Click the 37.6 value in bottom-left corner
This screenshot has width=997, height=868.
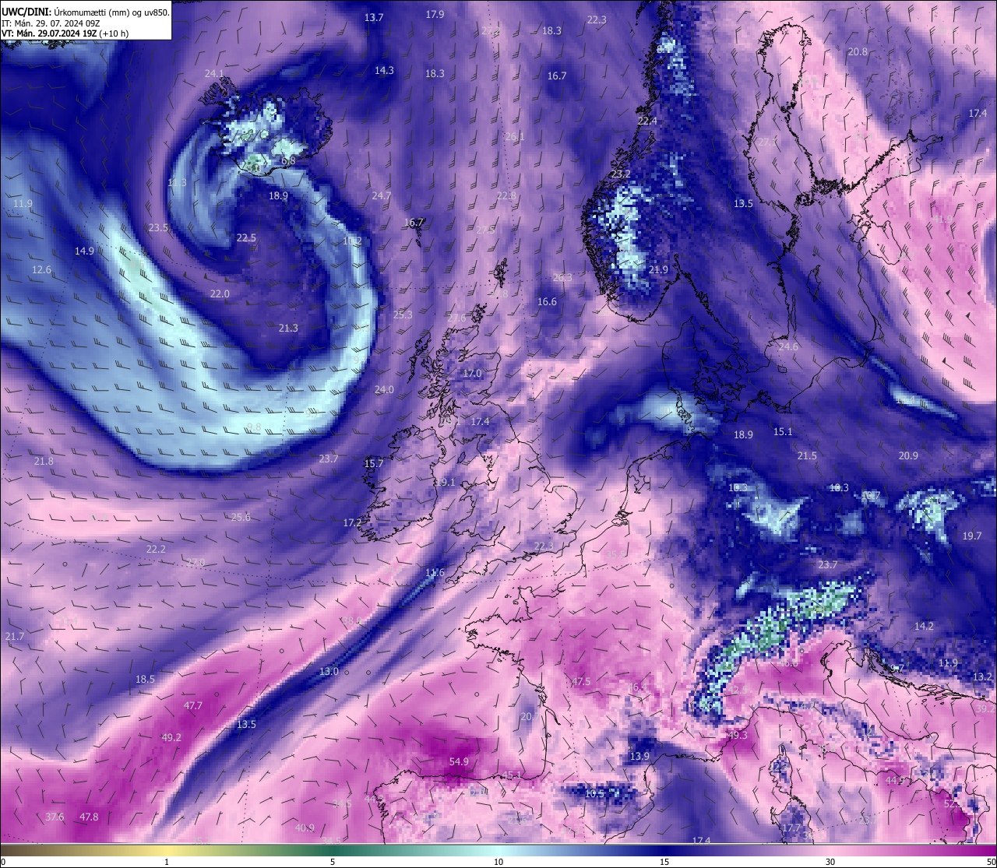click(x=55, y=817)
